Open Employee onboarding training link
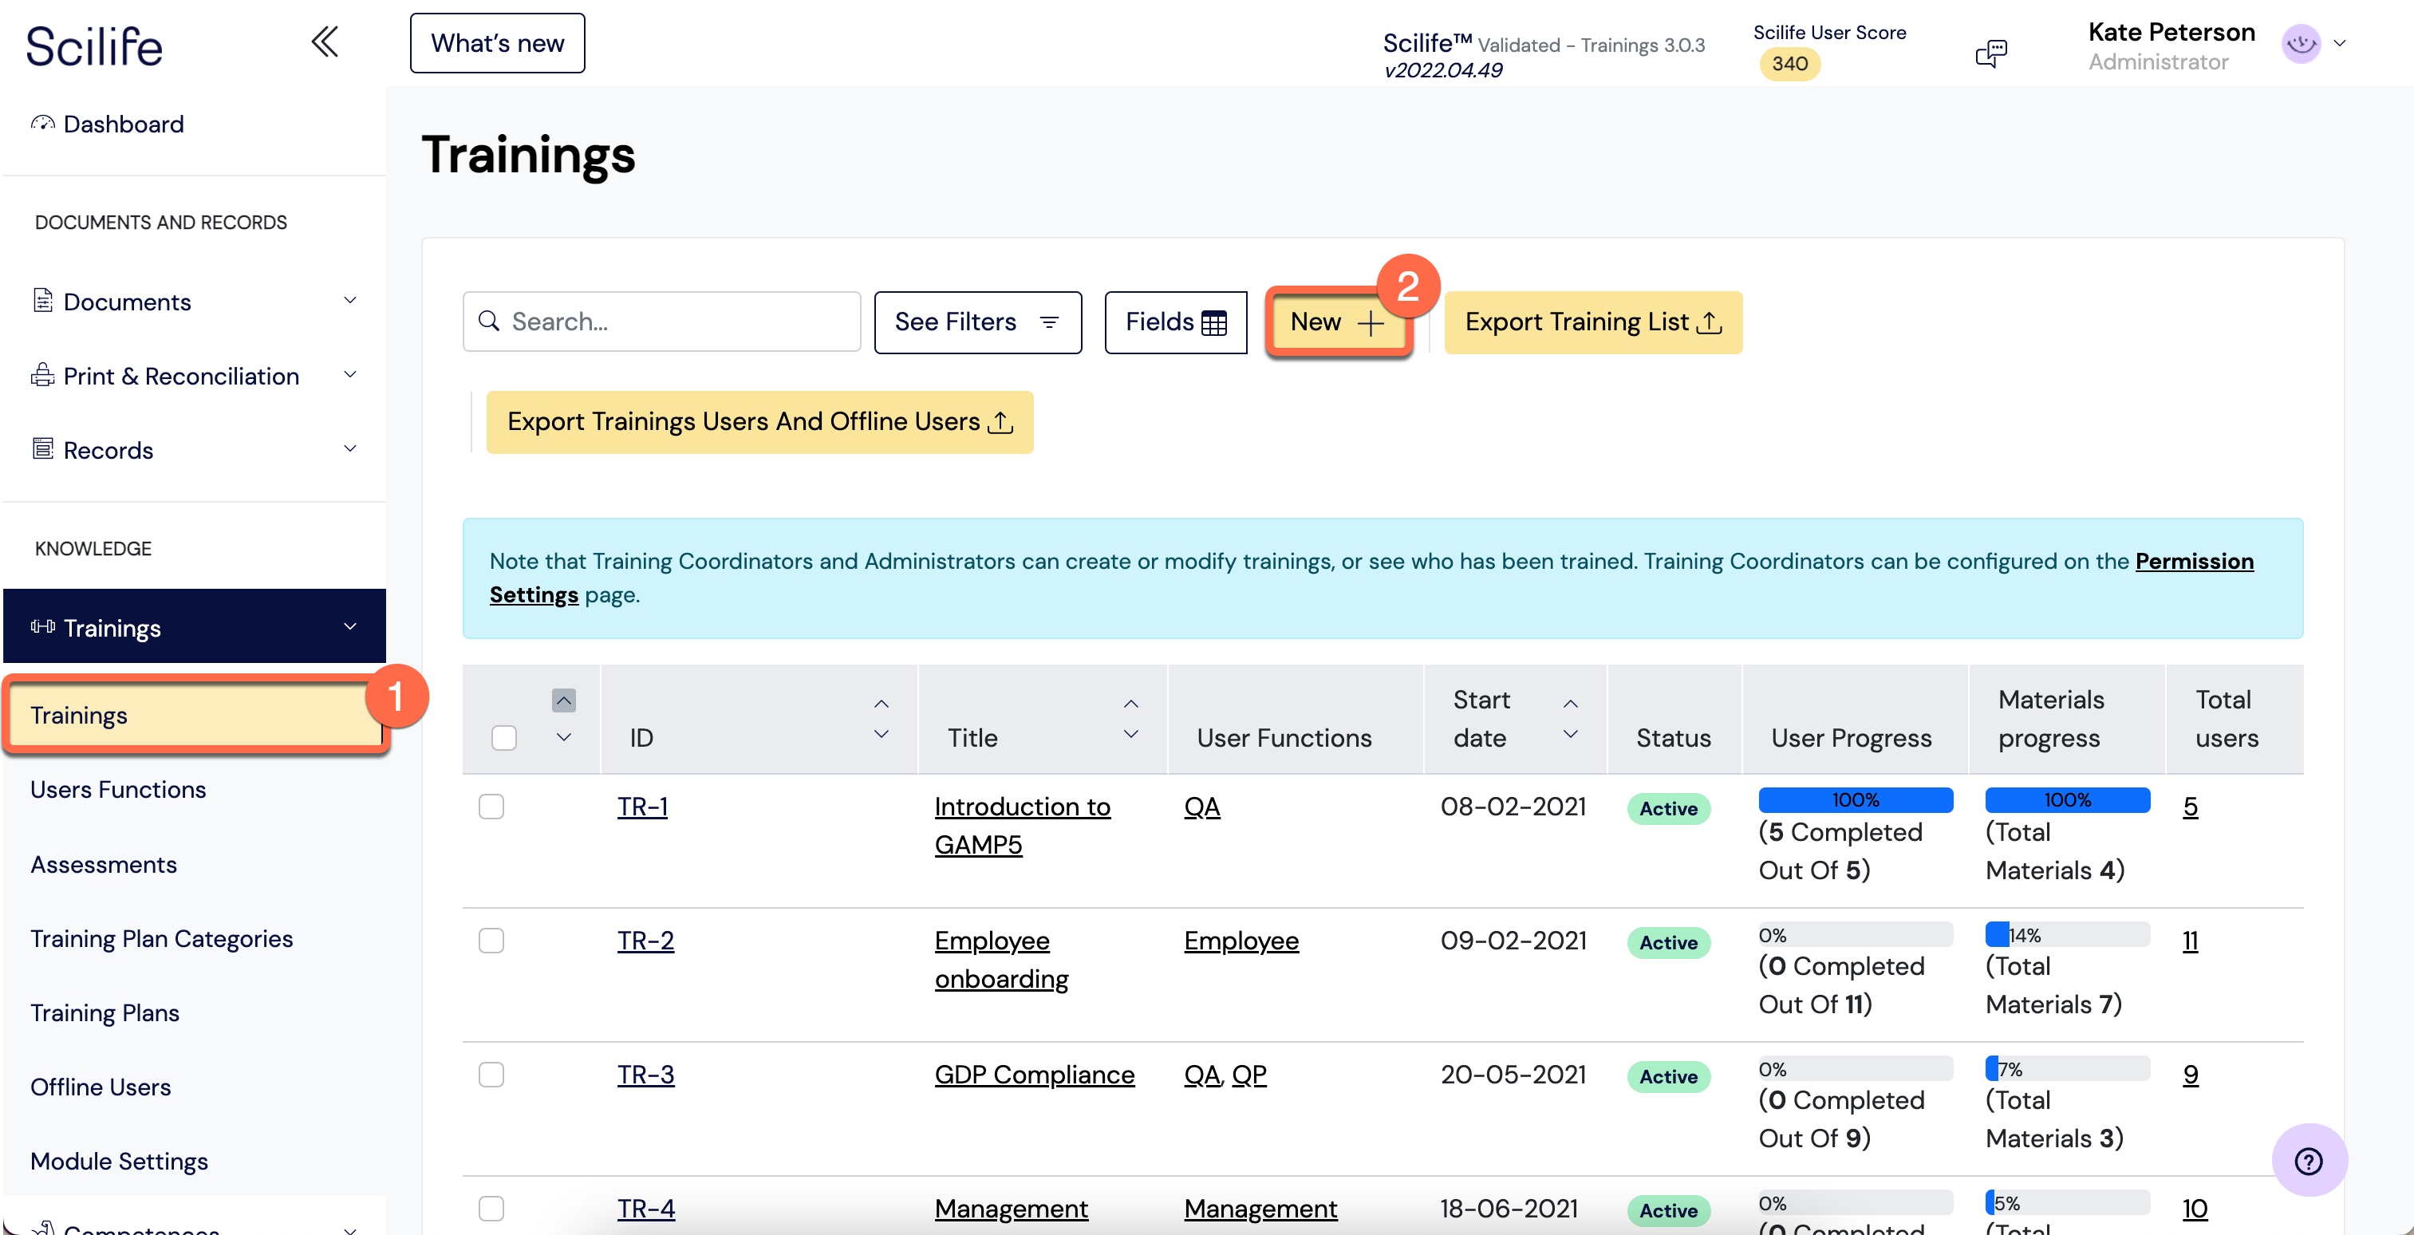Screen dimensions: 2414x1235 pyautogui.click(x=1001, y=960)
